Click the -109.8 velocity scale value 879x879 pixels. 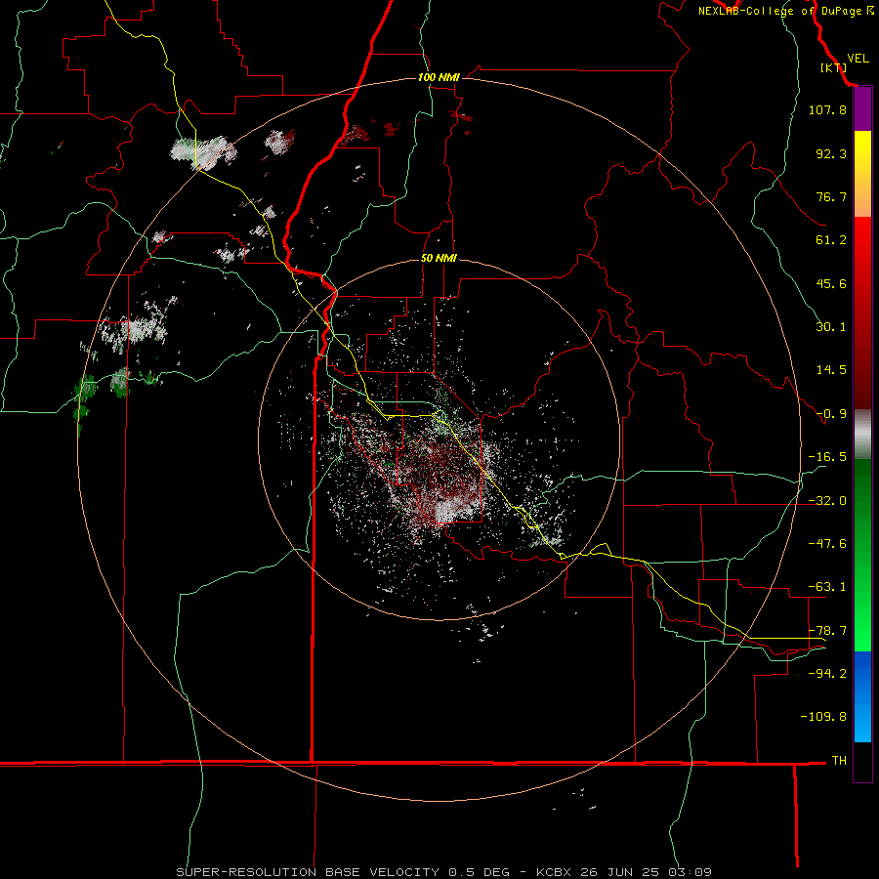pyautogui.click(x=823, y=717)
